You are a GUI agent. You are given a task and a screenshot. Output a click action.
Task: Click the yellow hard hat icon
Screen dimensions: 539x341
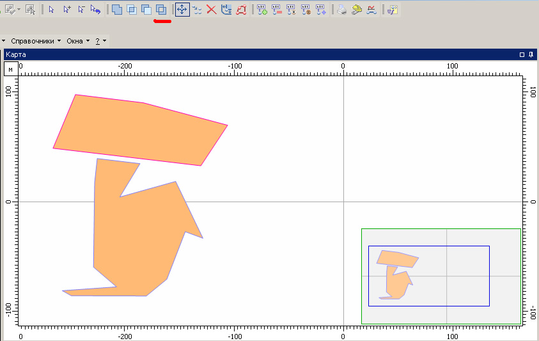[357, 10]
